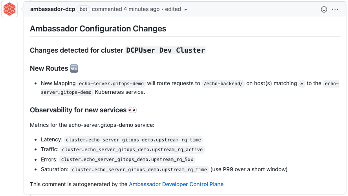Click the echo-server.gitops-demo mapping name code
The image size is (348, 196).
click(x=112, y=84)
